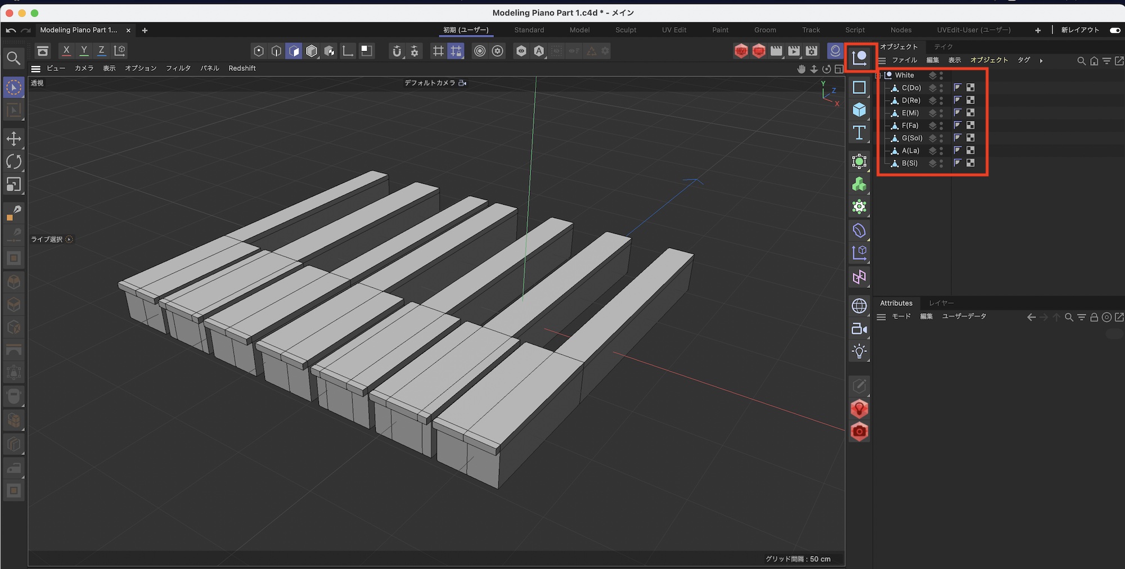This screenshot has width=1125, height=569.
Task: Click the Null object icon
Action: click(859, 58)
